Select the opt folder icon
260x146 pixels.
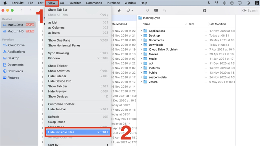[145, 63]
